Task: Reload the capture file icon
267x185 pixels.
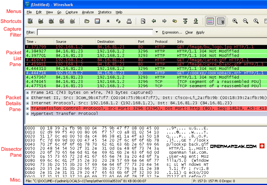Action: pyautogui.click(x=118, y=21)
